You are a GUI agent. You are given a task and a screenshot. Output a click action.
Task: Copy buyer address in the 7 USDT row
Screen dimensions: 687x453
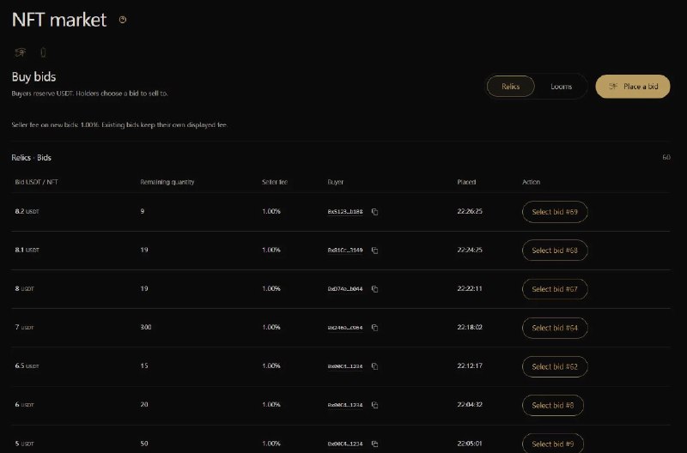tap(374, 328)
